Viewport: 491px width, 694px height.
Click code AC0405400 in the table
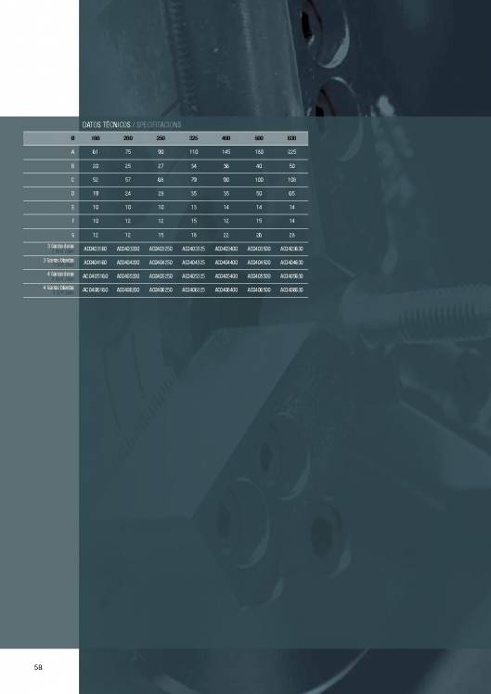[226, 276]
